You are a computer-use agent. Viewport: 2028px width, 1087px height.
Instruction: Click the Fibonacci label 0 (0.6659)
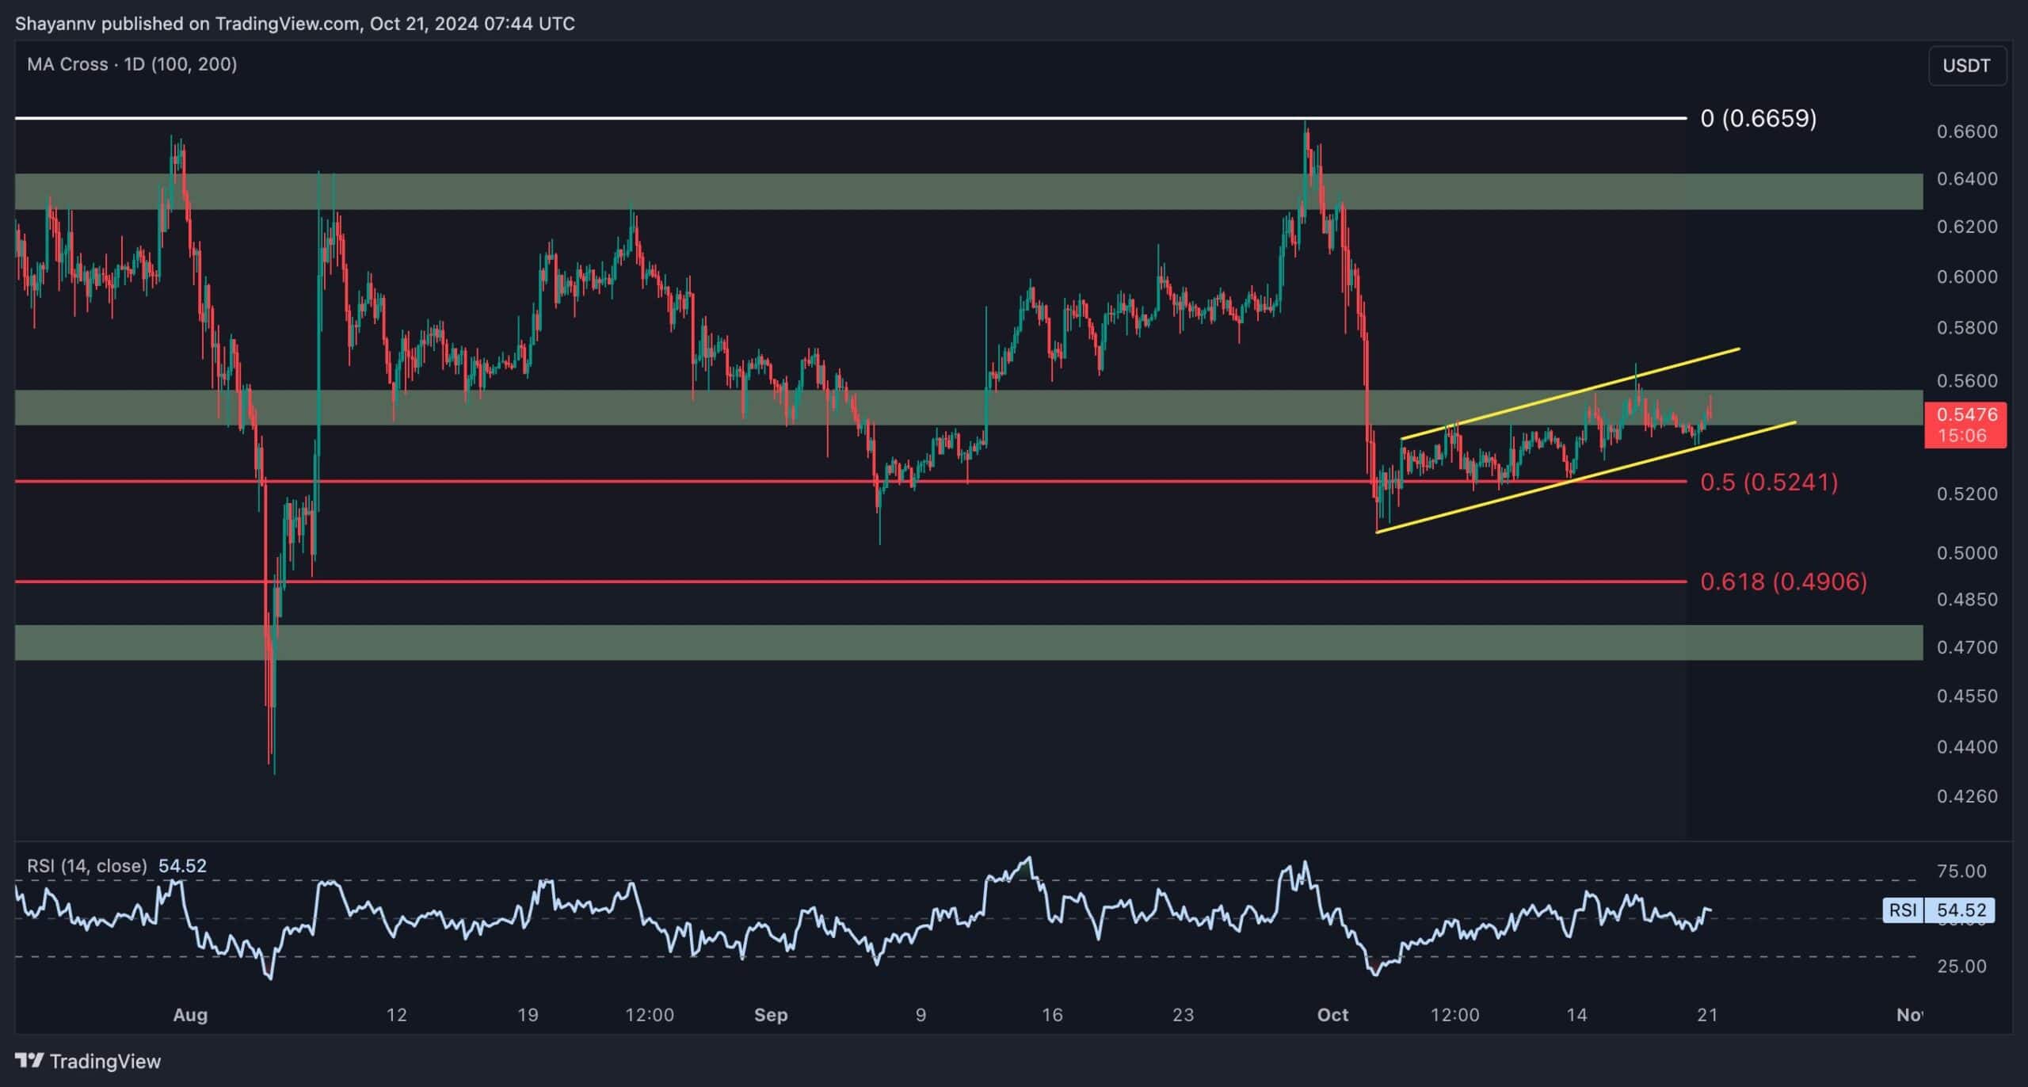click(x=1759, y=118)
